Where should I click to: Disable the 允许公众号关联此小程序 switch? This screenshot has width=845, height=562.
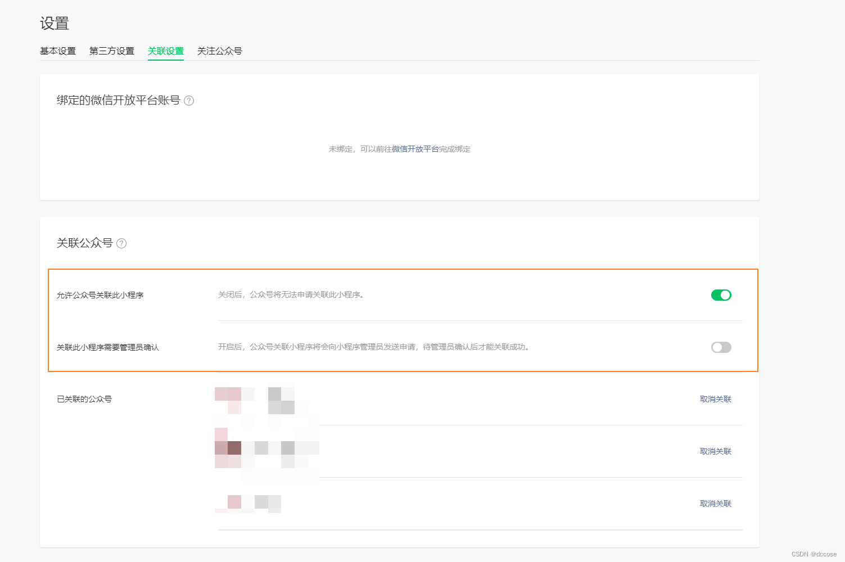tap(721, 295)
